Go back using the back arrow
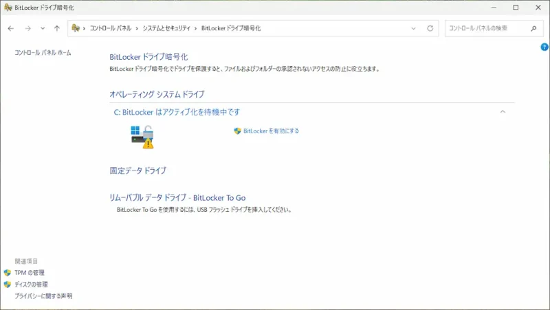 click(10, 28)
